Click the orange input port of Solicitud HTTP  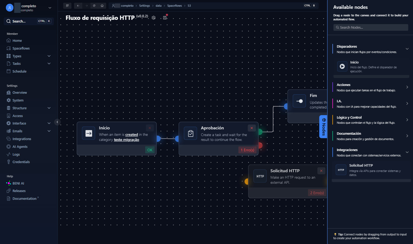point(247,182)
